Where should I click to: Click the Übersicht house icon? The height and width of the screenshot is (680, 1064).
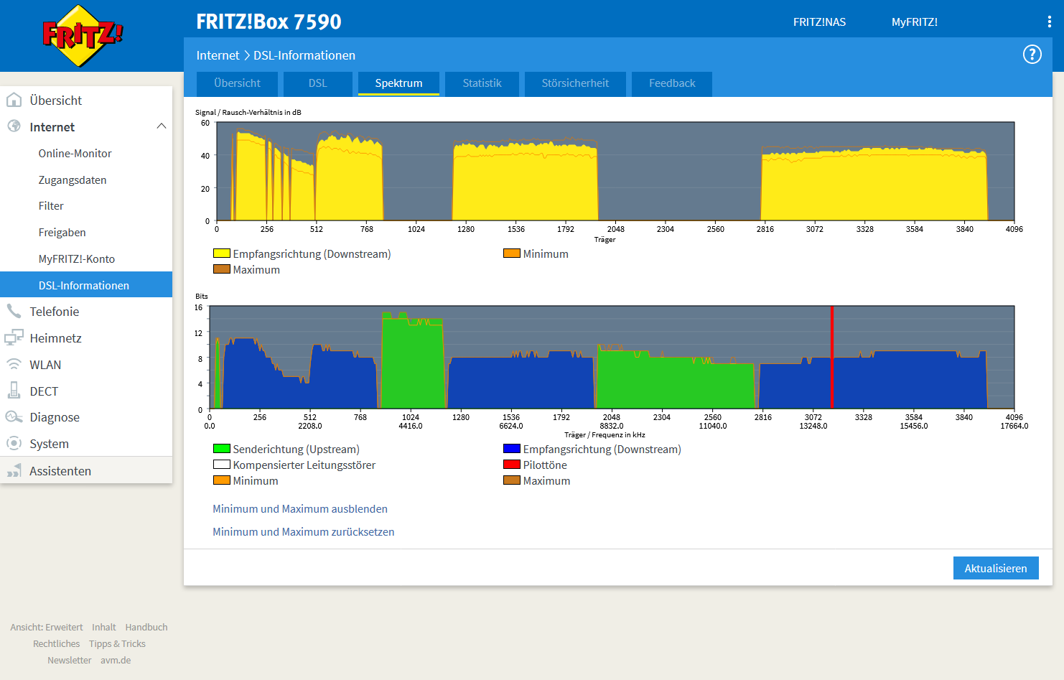point(14,100)
